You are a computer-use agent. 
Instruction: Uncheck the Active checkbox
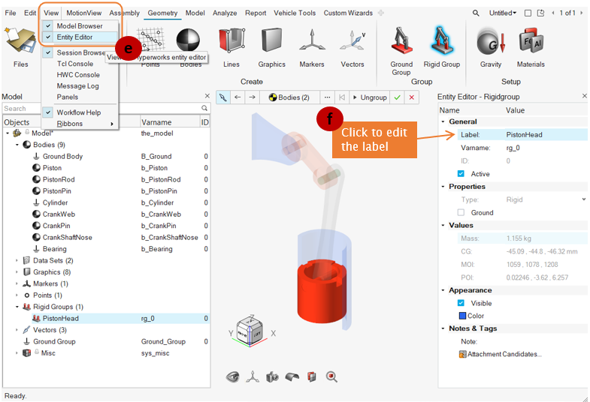click(x=461, y=174)
